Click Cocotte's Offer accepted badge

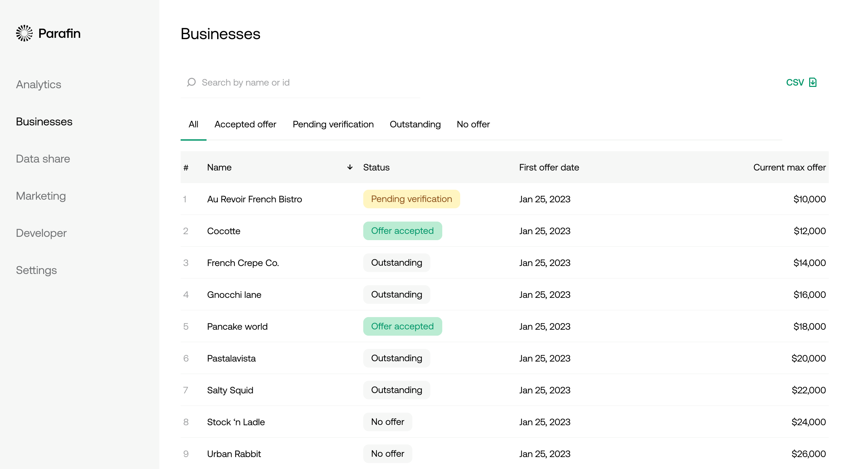402,231
